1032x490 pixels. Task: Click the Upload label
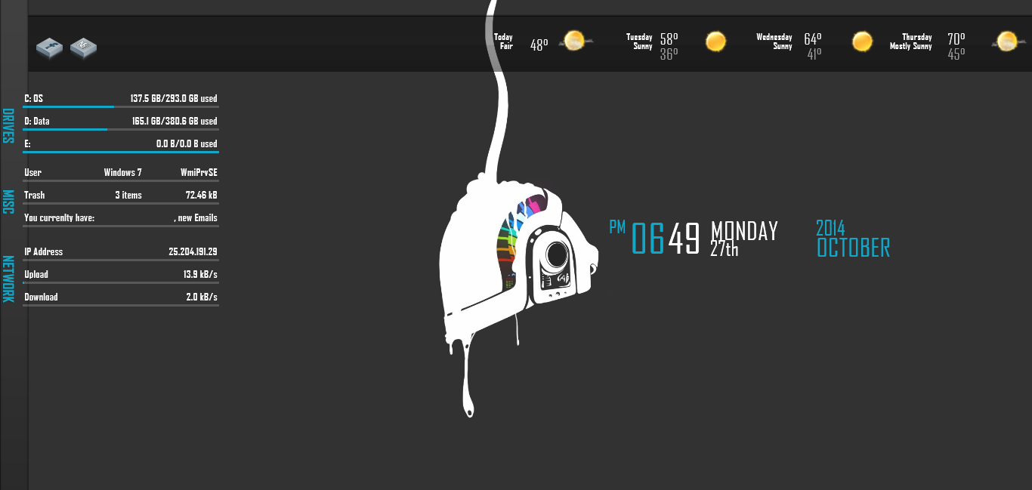[36, 274]
